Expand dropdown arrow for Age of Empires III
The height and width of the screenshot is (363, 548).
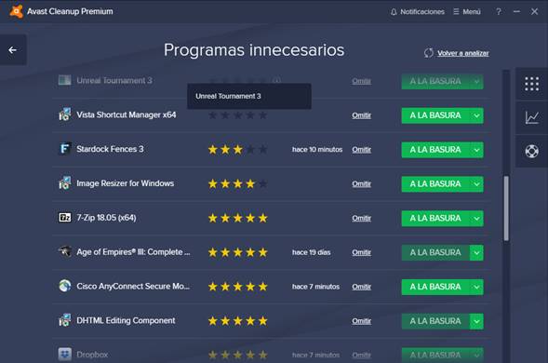pyautogui.click(x=476, y=252)
